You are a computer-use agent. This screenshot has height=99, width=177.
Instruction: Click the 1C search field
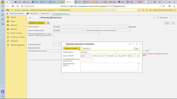(x=119, y=10)
